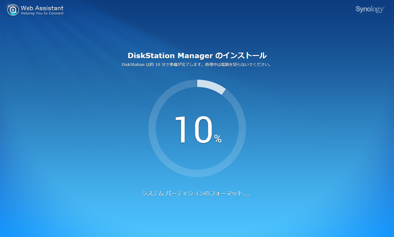Click the "DiskStation は約 10 分で準備が完了します" notice
Viewport: 394px width, 237px height.
(197, 65)
